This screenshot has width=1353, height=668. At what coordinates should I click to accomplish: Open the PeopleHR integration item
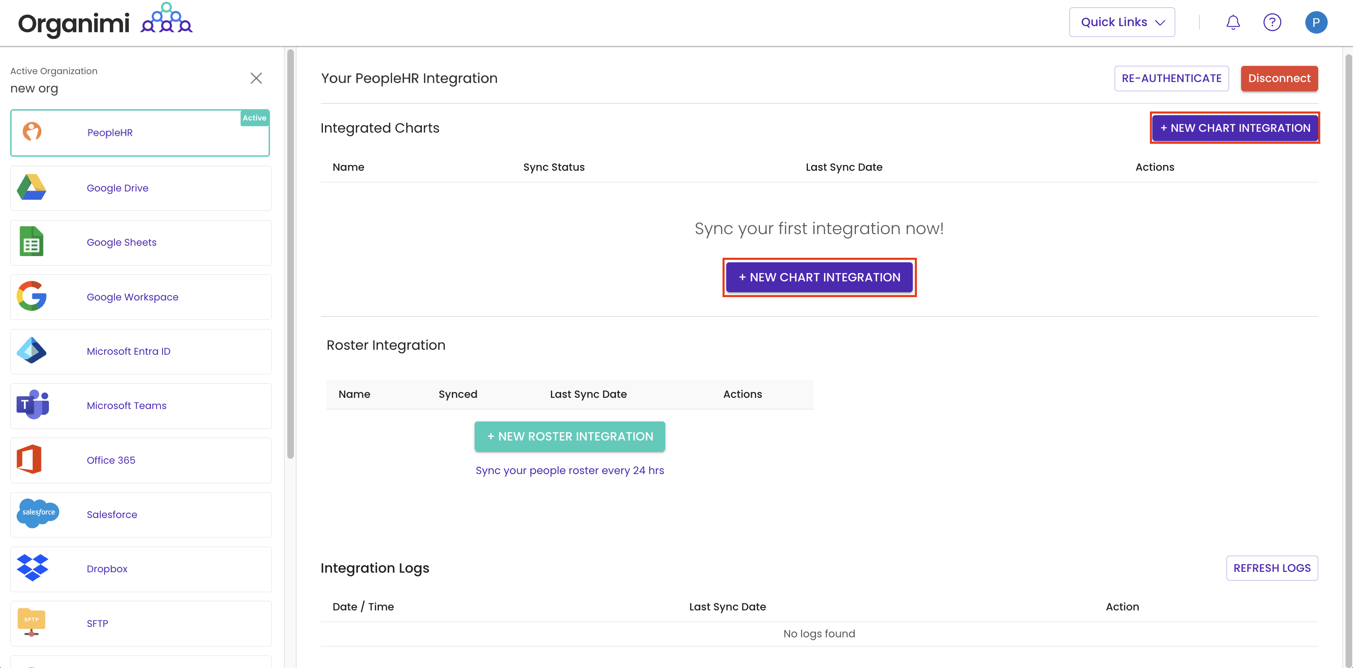coord(140,133)
